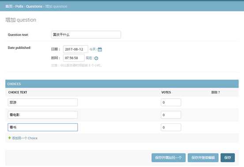244x167 pixels.
Task: Click the votes field for 旅游 row
Action: (x=171, y=102)
